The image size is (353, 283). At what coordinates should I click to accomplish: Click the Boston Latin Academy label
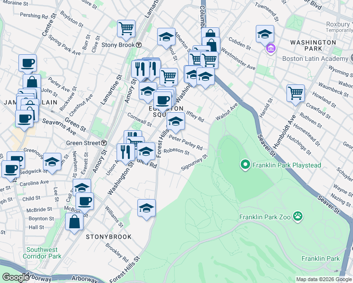click(315, 58)
